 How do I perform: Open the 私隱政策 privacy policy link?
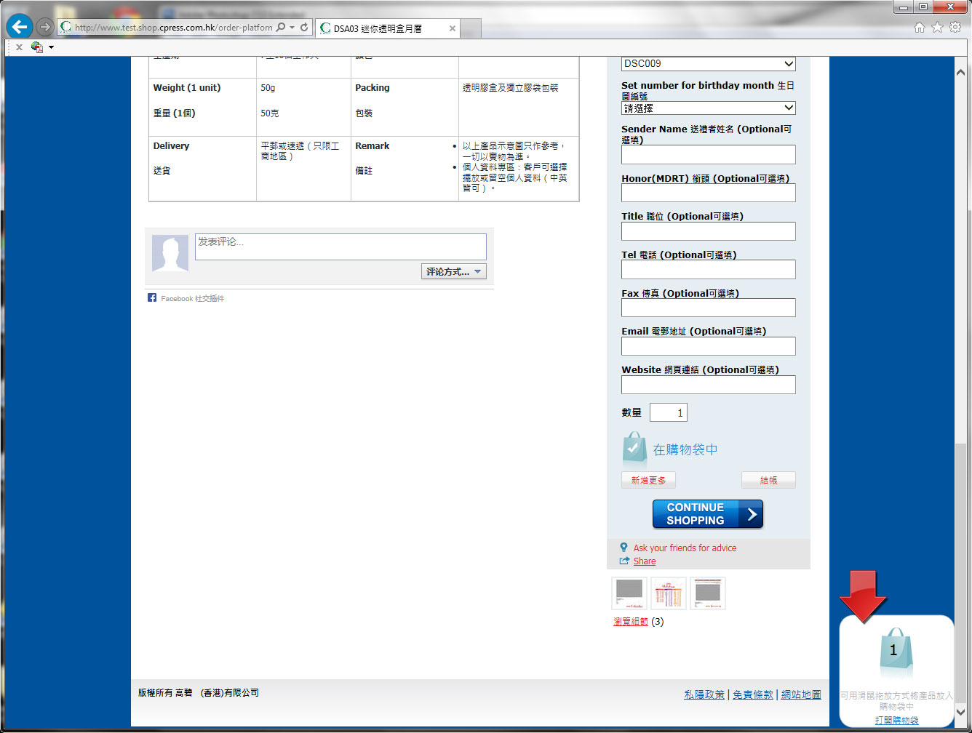pos(704,694)
